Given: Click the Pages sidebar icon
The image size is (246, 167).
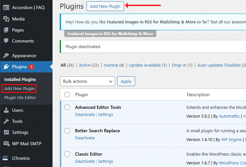Looking at the screenshot, I should click(6, 30).
